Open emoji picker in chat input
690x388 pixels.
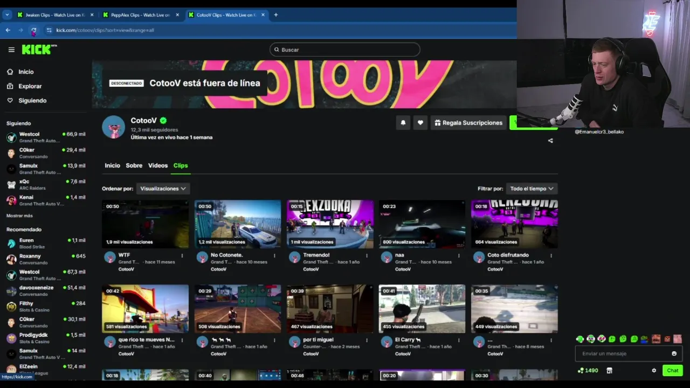click(674, 354)
